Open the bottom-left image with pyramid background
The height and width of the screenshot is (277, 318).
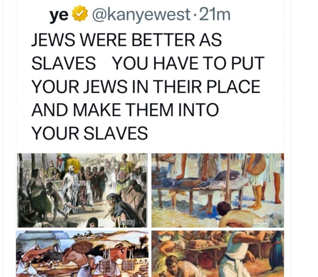[x=82, y=254]
